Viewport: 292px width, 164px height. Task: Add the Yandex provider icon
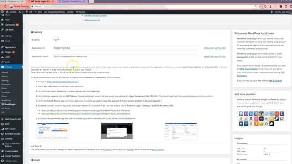point(251,123)
